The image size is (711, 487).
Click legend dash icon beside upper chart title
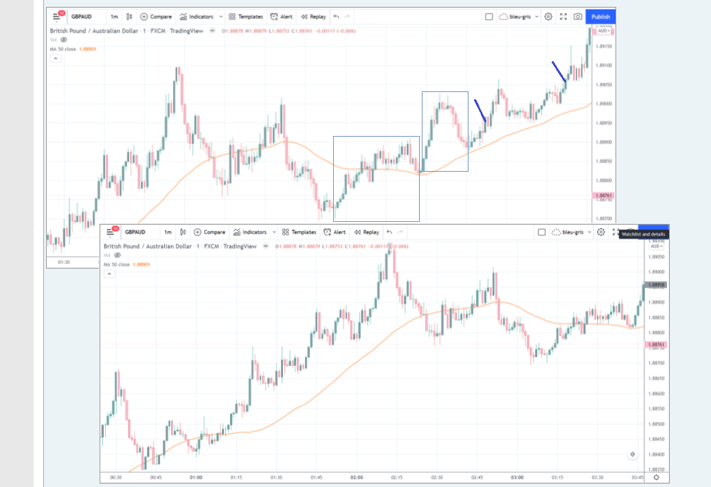click(x=212, y=31)
